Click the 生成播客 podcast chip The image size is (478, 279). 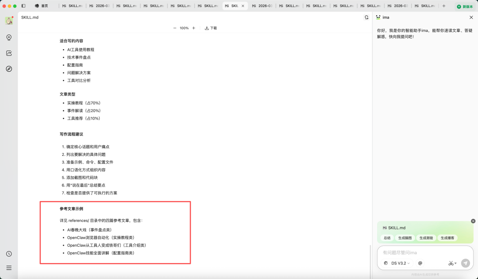click(x=447, y=238)
